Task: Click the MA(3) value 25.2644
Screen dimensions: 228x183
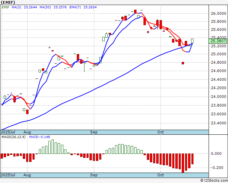Action: [x=31, y=7]
